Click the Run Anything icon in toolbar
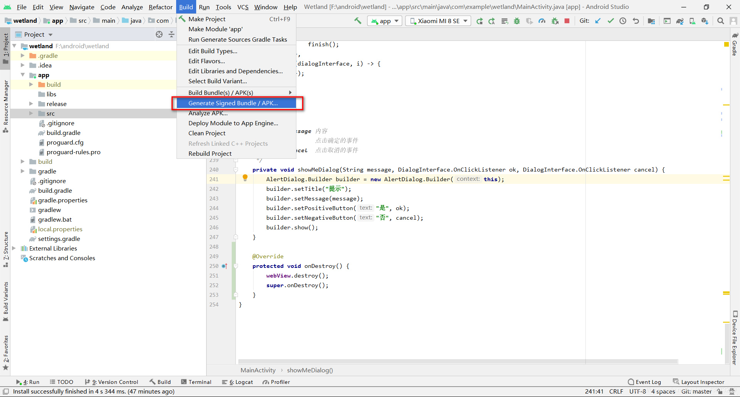The height and width of the screenshot is (397, 740). tap(667, 21)
